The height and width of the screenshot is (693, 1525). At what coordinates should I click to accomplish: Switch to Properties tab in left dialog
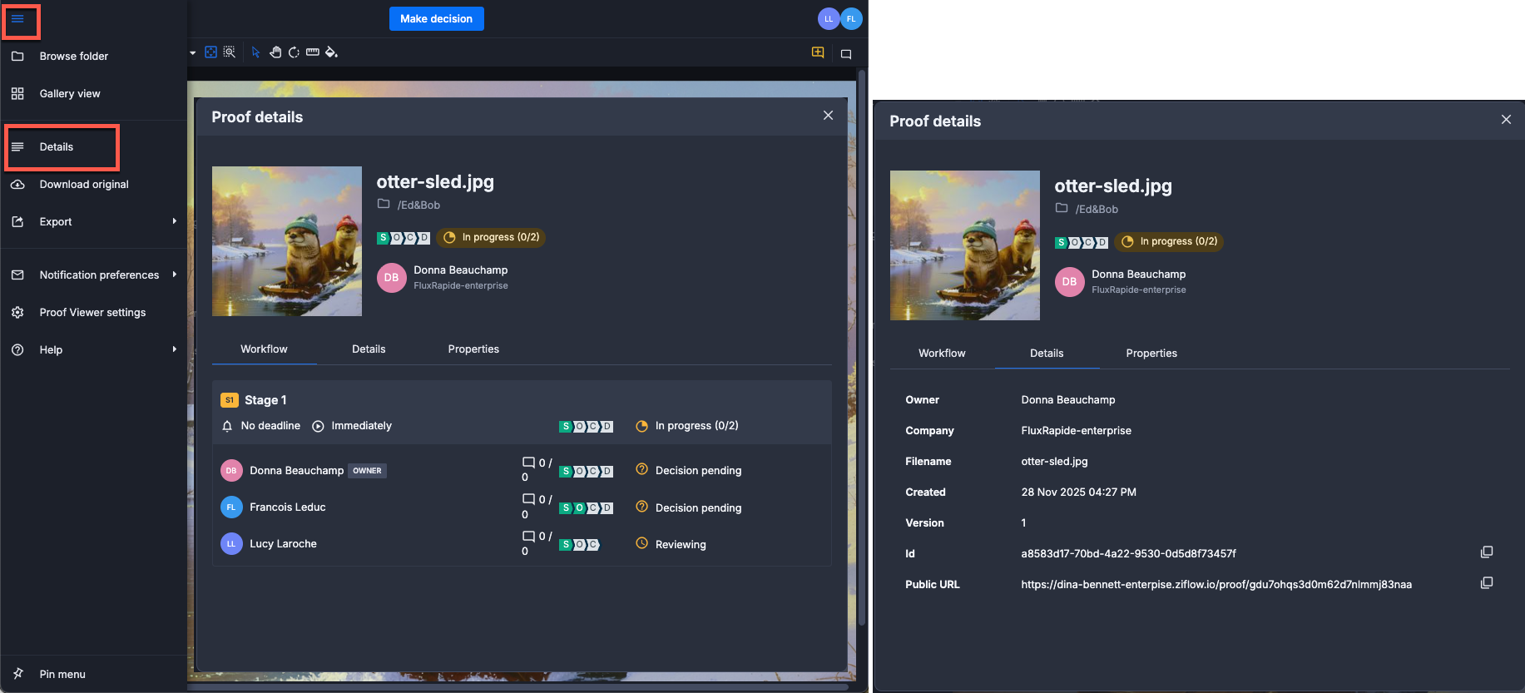pyautogui.click(x=473, y=349)
